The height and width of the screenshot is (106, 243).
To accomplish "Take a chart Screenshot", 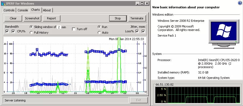I will click(32, 18).
